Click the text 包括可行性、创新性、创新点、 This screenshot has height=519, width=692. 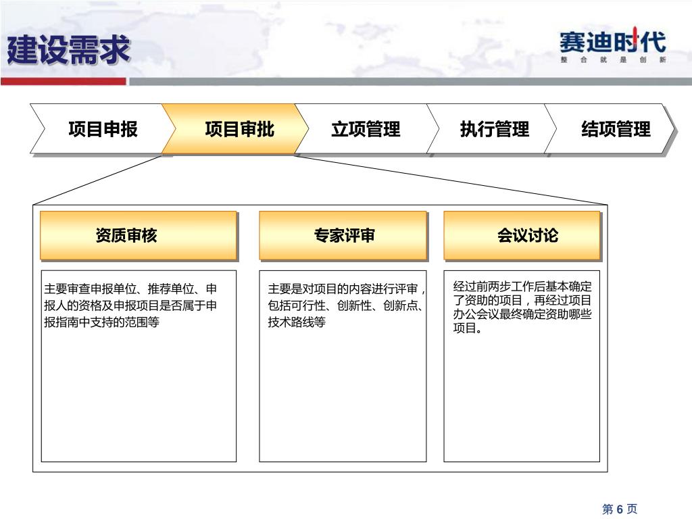[x=345, y=305]
